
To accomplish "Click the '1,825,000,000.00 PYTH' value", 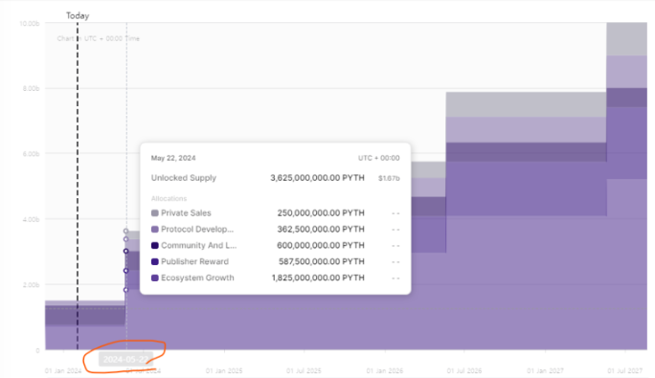I will coord(318,278).
